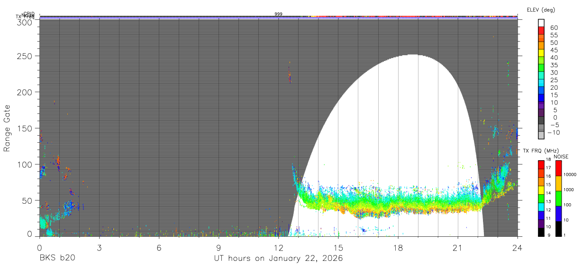Viewport: 582px width, 268px height.
Task: Click the 'Range Gate' y-axis label
Action: (x=7, y=128)
